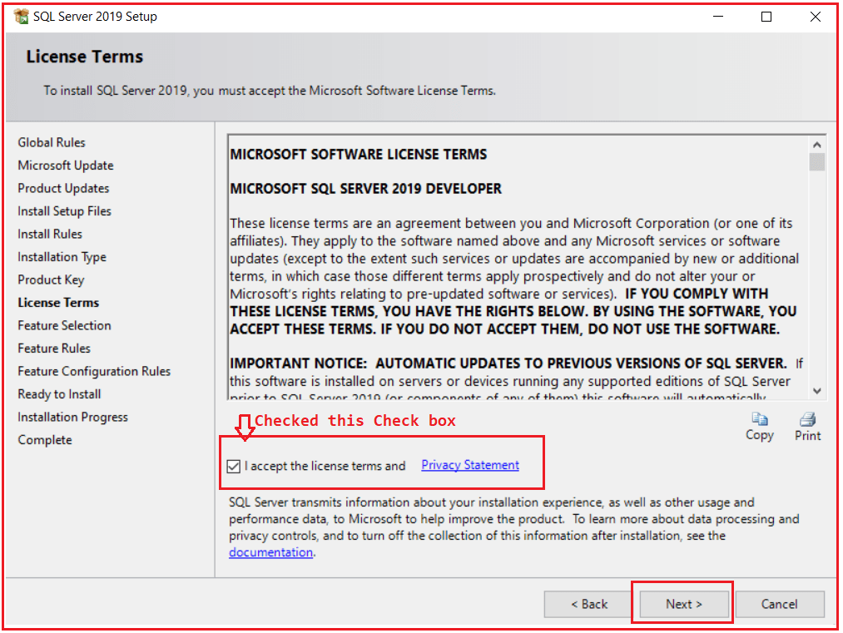This screenshot has height=633, width=843.
Task: Click the license text scroll up arrow
Action: click(x=816, y=145)
